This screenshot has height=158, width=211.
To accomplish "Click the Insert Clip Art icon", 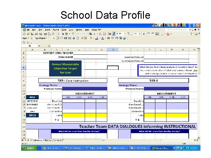I will [x=82, y=38].
